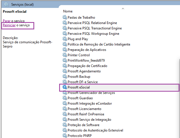
Task: Select Protocolo de Autenticação Extensível service
Action: pyautogui.click(x=95, y=130)
